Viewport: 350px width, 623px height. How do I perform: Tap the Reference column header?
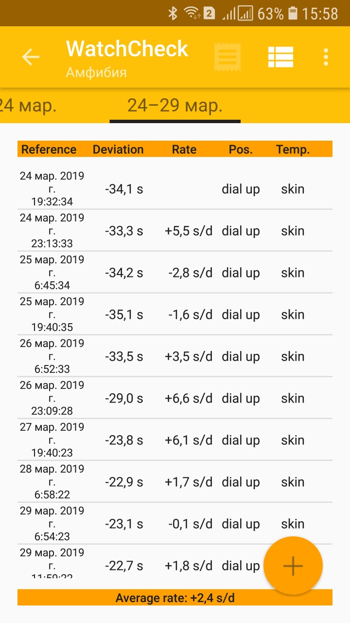[x=49, y=149]
